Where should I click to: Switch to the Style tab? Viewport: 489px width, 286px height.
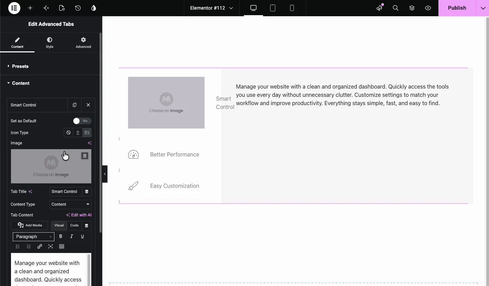[50, 43]
